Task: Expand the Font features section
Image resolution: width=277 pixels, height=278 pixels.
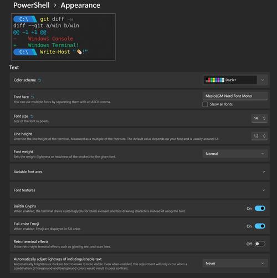Action: click(140, 190)
